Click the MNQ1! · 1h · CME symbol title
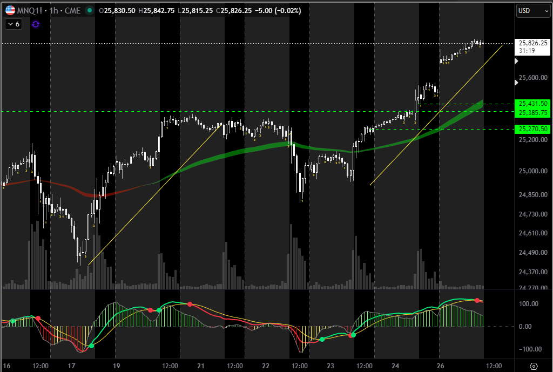Viewport: 553px width, 372px height. pos(49,11)
